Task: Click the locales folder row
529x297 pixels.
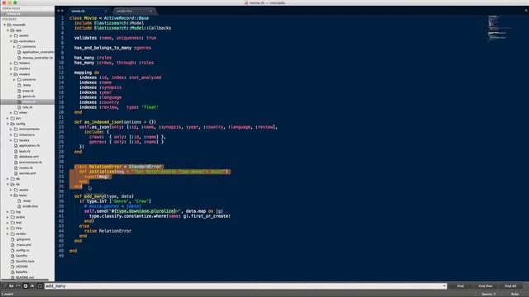Action: 27,140
